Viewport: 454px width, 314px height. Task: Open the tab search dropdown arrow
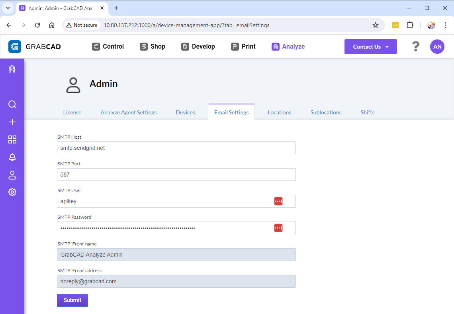pos(8,8)
